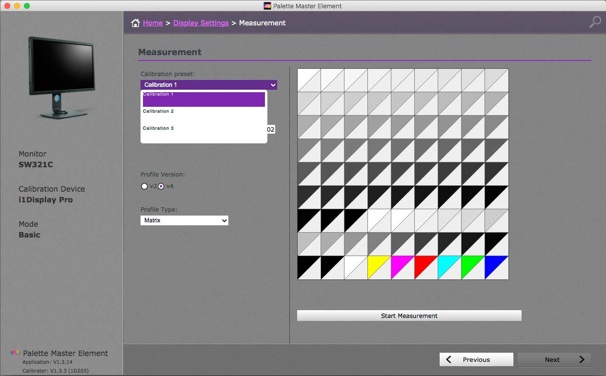Image resolution: width=606 pixels, height=376 pixels.
Task: Open the Display Settings breadcrumb link
Action: (x=201, y=23)
